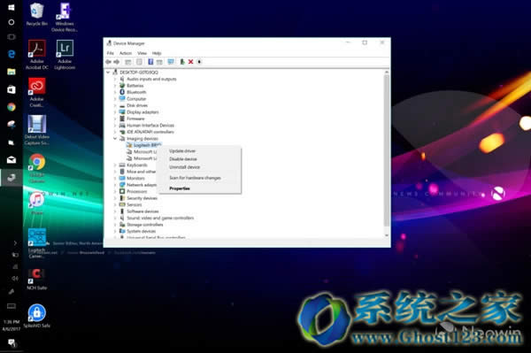Click the red X Uninstall device toolbar icon
Image resolution: width=531 pixels, height=353 pixels.
tap(190, 62)
